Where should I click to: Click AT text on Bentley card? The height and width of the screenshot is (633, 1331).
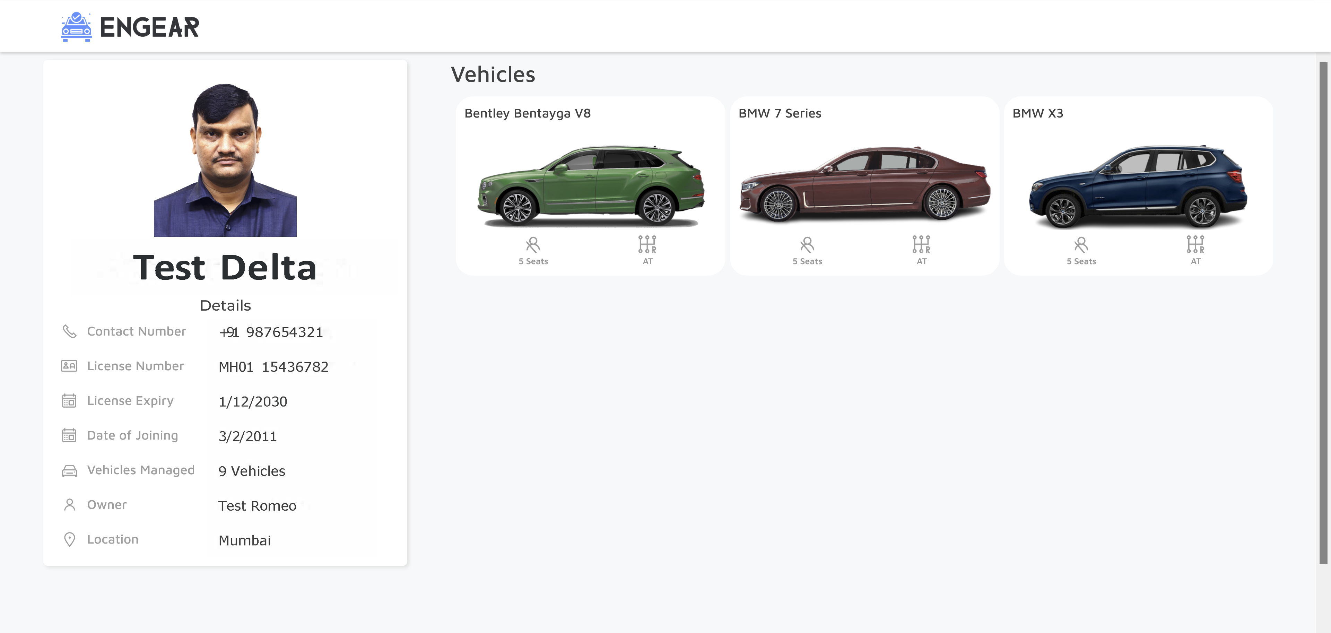tap(647, 261)
